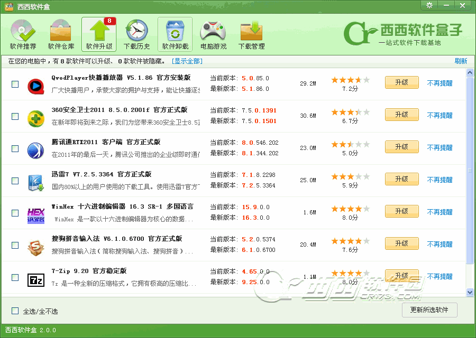
Task: Click 更新所选软件 button
Action: click(429, 310)
